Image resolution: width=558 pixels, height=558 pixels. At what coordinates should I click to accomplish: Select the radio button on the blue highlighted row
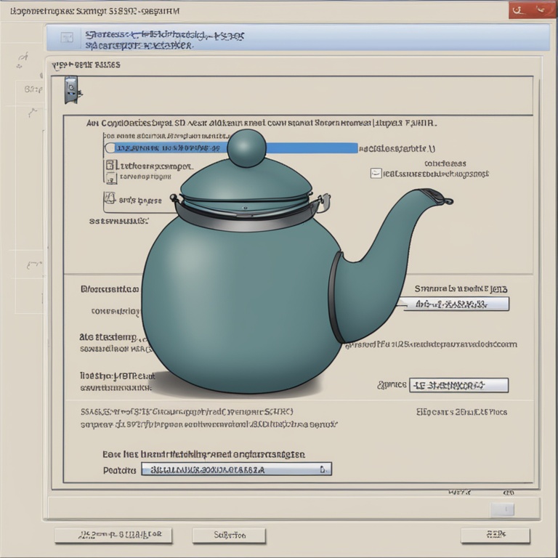110,147
